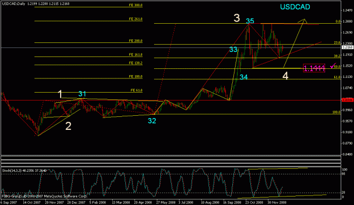
Task: Select the 28 Dec 2007 date label
Action: [76, 202]
